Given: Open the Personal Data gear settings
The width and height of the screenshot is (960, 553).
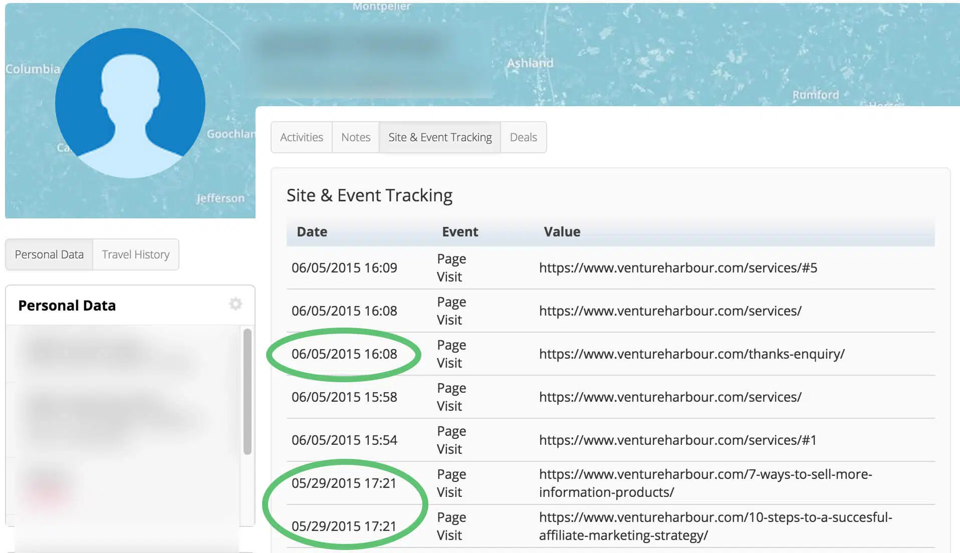Looking at the screenshot, I should point(235,304).
